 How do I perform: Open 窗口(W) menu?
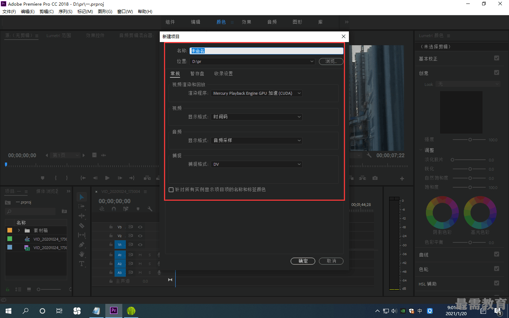pos(125,12)
